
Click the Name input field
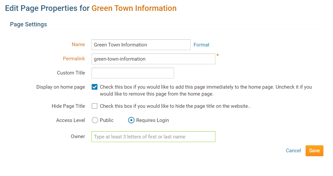(141, 45)
